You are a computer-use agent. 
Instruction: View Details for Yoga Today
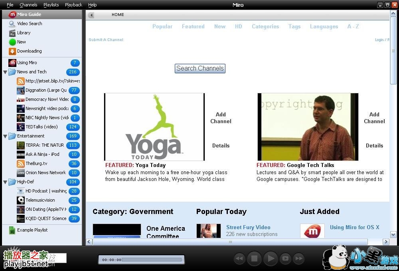pyautogui.click(x=221, y=146)
